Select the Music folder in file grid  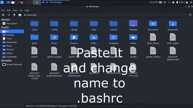54,39
